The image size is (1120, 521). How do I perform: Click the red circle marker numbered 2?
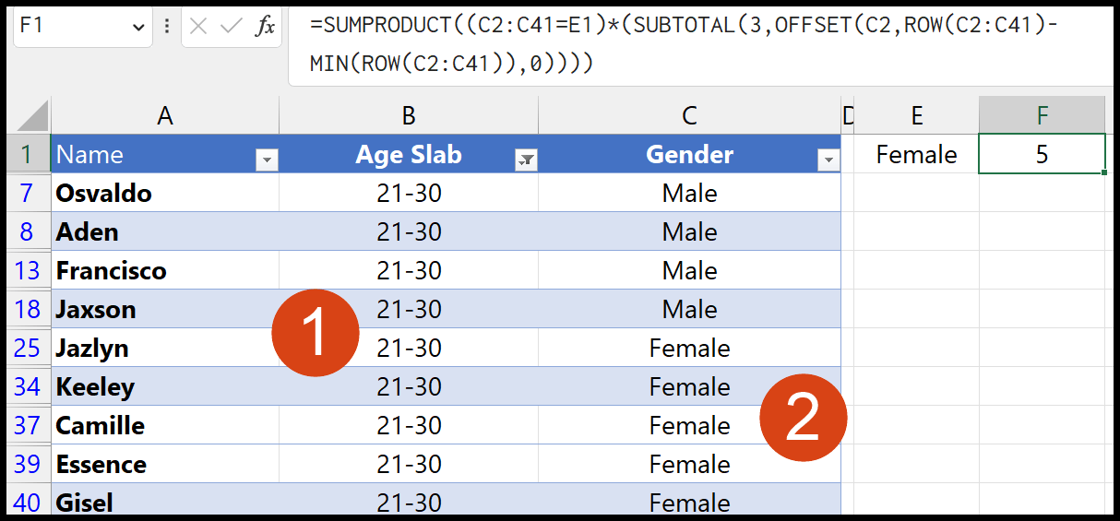tap(803, 418)
